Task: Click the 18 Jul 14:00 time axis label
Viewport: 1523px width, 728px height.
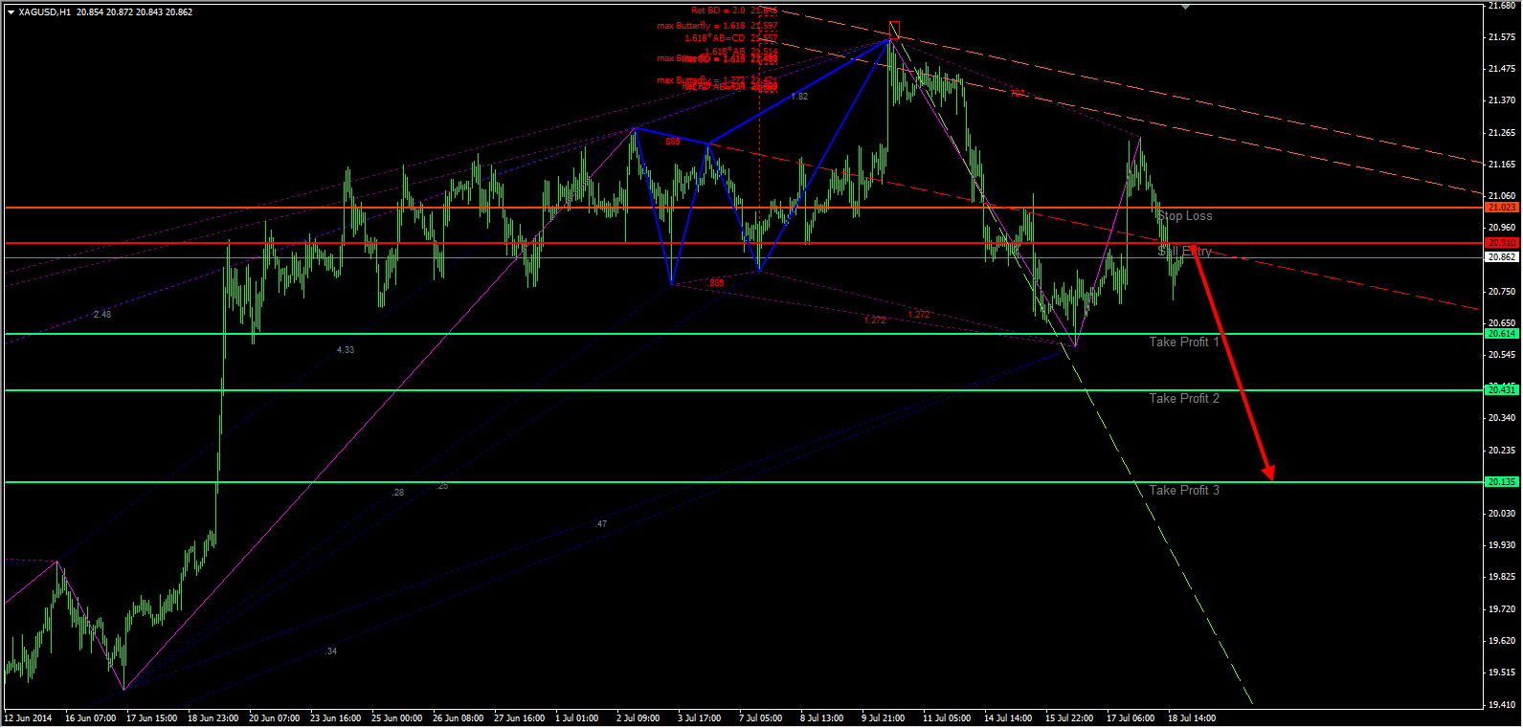Action: pos(1192,718)
